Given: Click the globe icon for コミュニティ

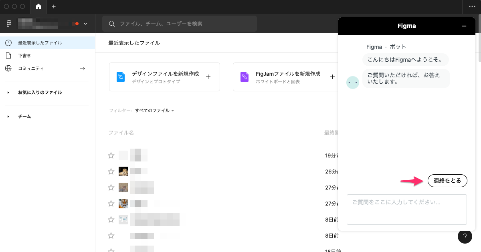Looking at the screenshot, I should tap(8, 68).
